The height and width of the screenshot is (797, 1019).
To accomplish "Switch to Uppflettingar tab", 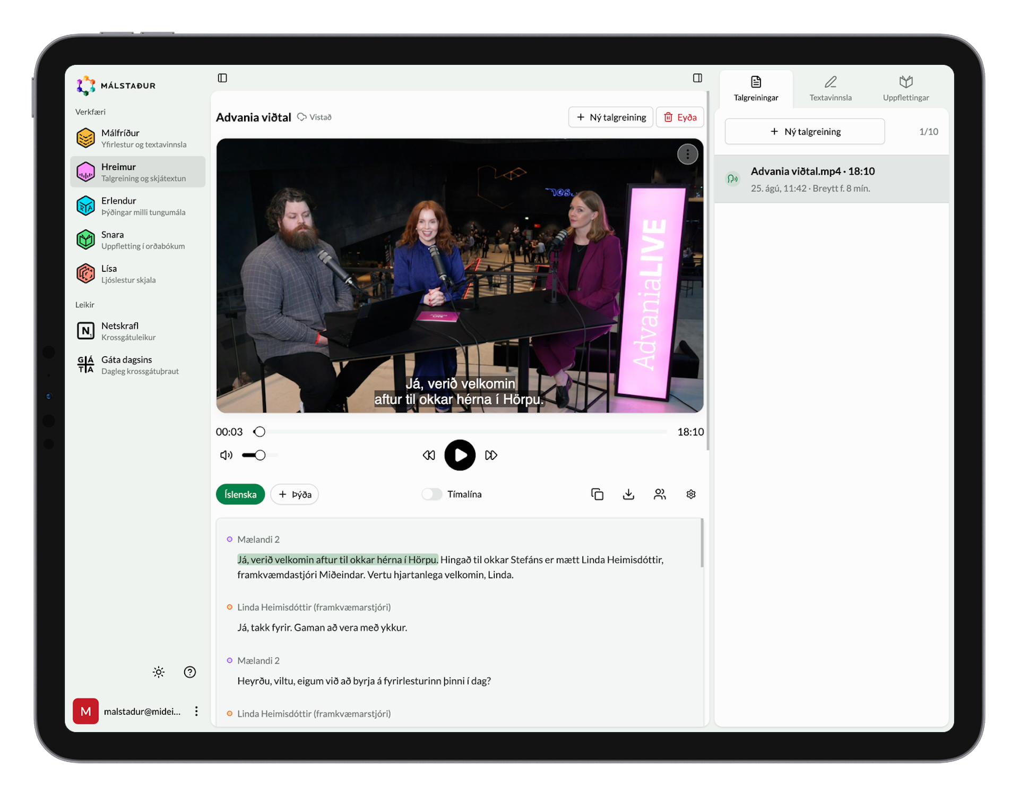I will click(906, 89).
